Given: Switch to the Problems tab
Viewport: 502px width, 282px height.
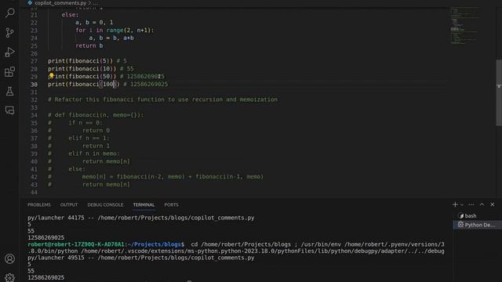Looking at the screenshot, I should pyautogui.click(x=39, y=204).
